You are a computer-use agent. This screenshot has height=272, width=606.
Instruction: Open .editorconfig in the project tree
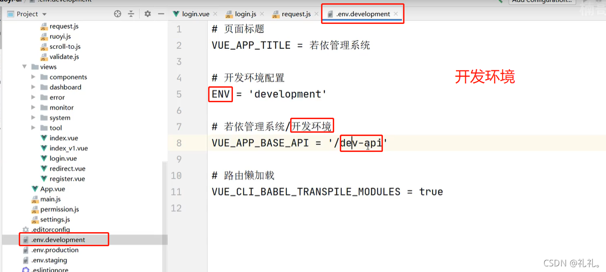51,230
